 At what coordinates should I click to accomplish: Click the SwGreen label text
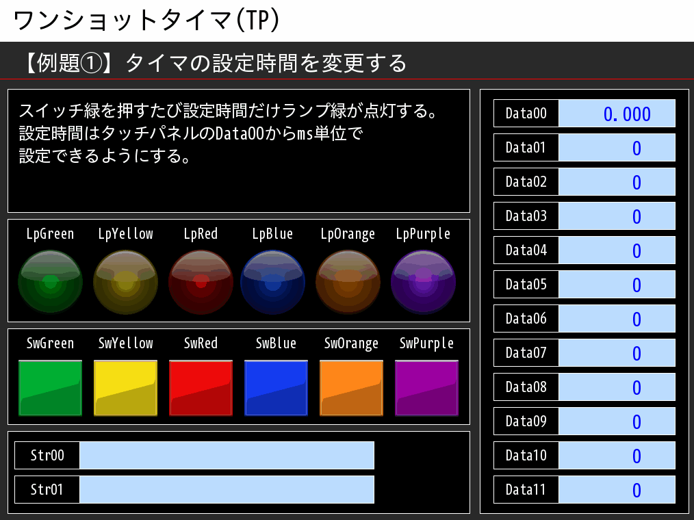(x=50, y=343)
